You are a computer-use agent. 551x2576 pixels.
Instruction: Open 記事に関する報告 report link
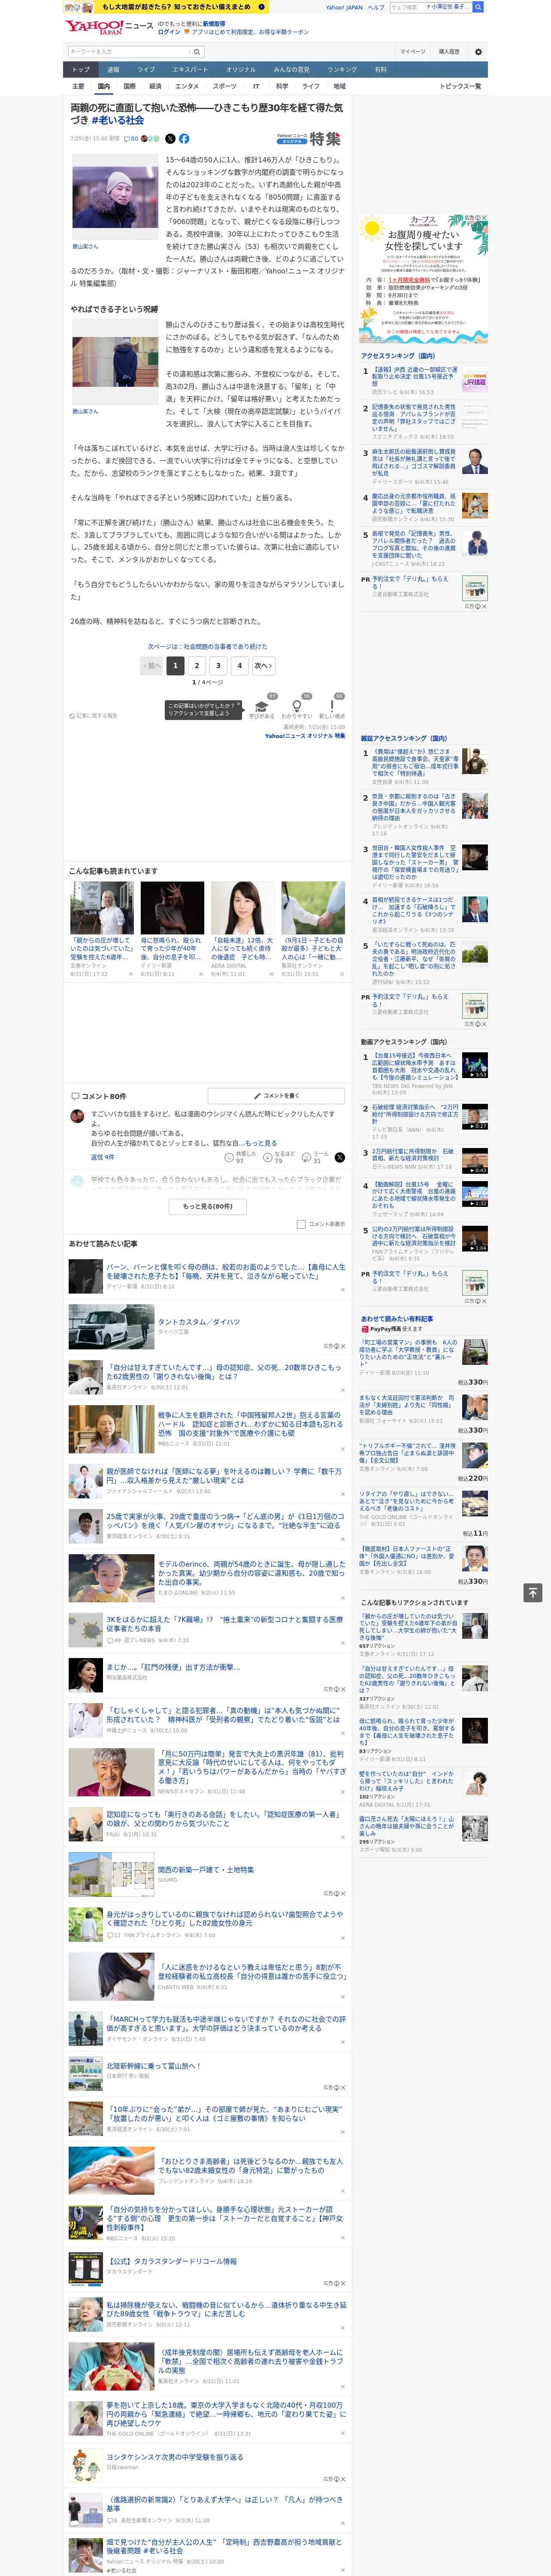pos(93,716)
